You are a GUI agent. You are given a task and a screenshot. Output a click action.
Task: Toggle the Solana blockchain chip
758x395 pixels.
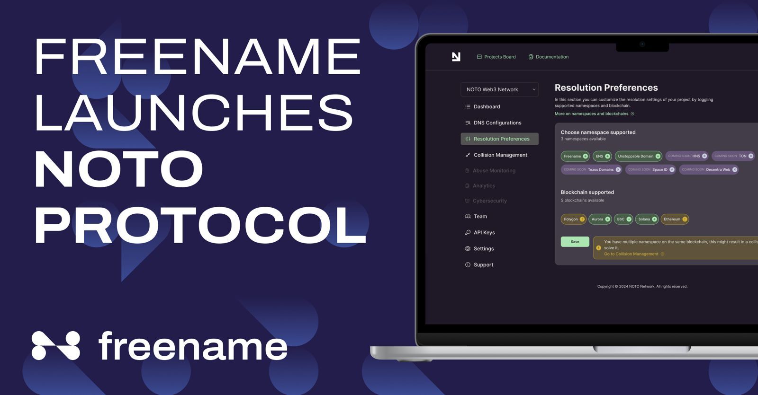pos(647,219)
